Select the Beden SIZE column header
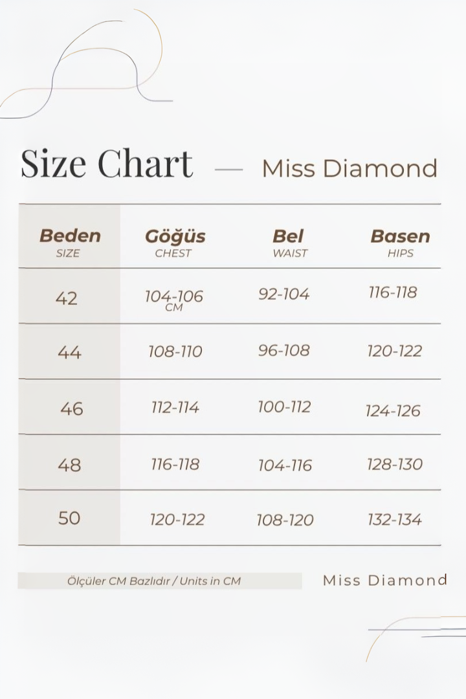 (70, 242)
